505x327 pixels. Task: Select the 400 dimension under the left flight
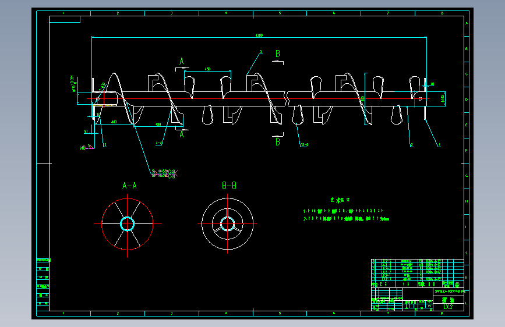tap(114, 122)
